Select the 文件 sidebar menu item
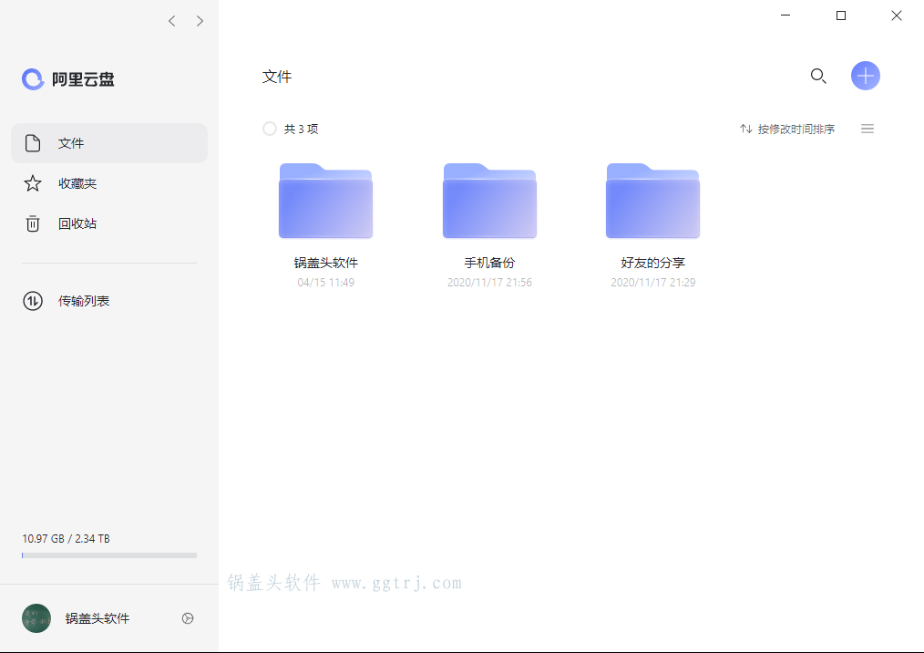924x653 pixels. coord(109,143)
